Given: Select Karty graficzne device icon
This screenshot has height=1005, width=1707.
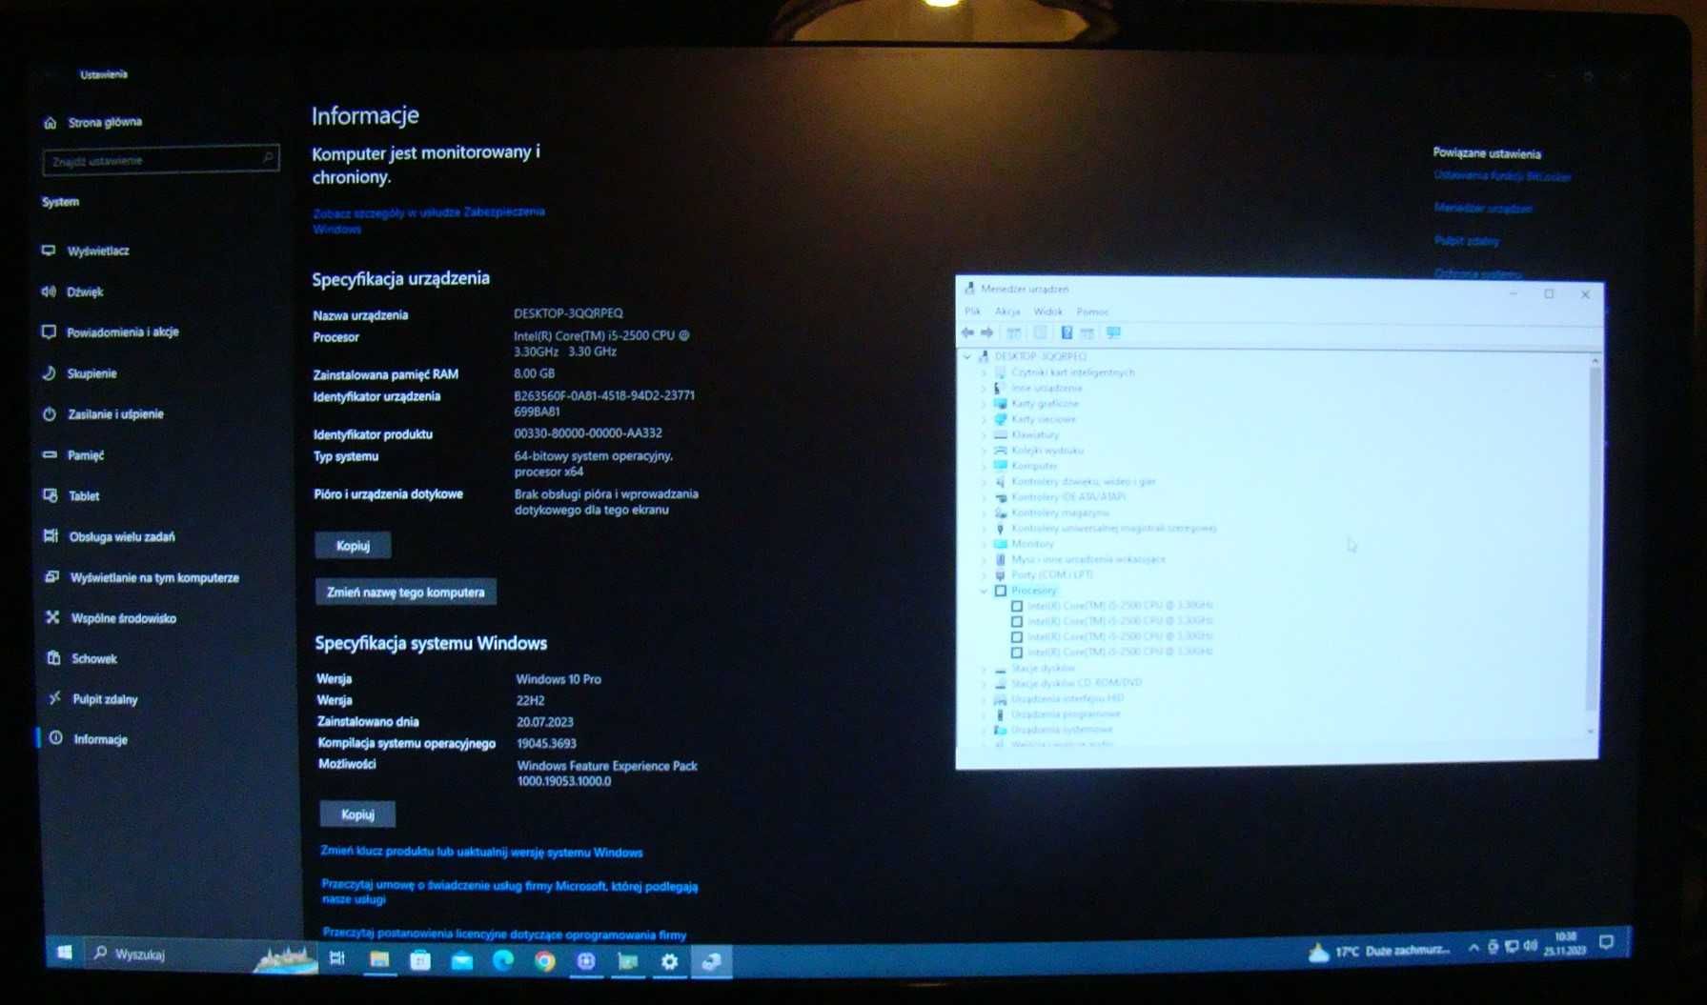Looking at the screenshot, I should point(1001,404).
